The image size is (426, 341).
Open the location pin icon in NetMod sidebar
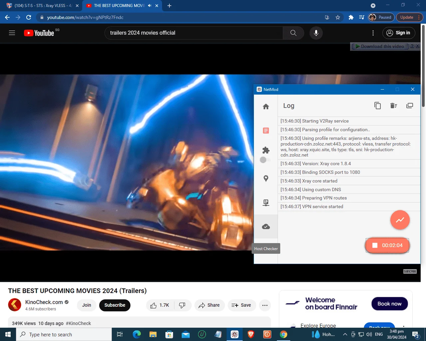click(x=266, y=178)
